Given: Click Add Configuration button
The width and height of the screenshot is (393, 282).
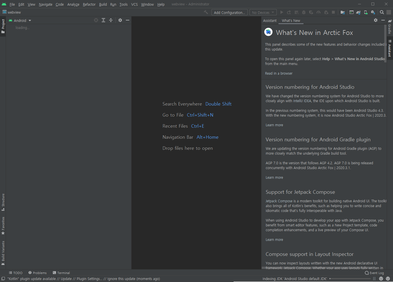Looking at the screenshot, I should tap(229, 12).
